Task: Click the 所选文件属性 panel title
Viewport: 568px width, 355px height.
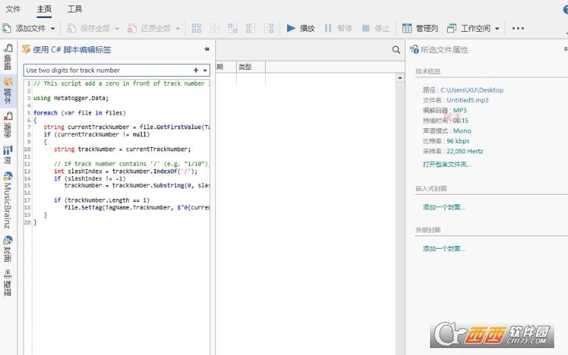Action: point(444,50)
